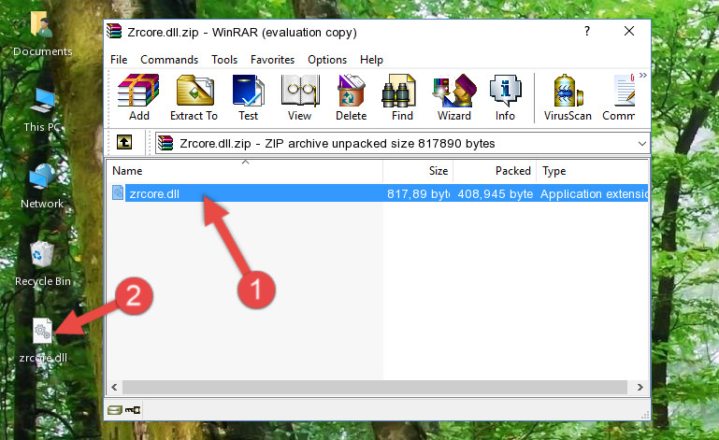The width and height of the screenshot is (719, 440).
Task: Click the key password icon in status bar
Action: click(133, 410)
